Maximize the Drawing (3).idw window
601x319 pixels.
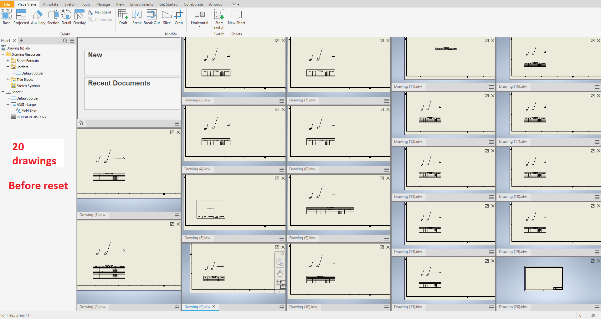277,41
